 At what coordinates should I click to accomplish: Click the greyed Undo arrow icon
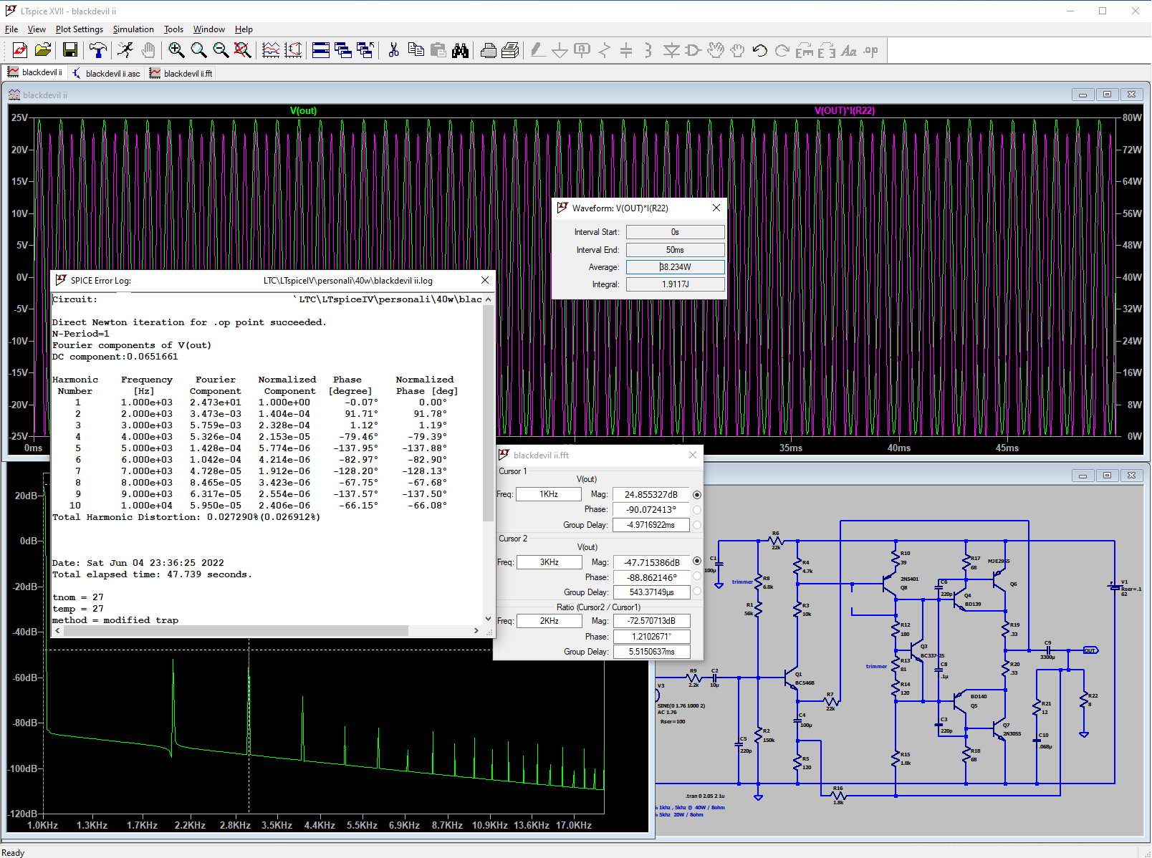(x=759, y=50)
